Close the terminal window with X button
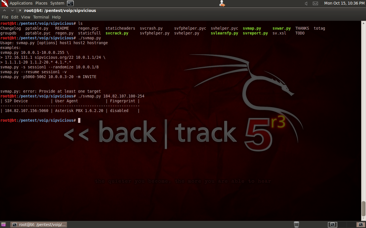 [20, 11]
